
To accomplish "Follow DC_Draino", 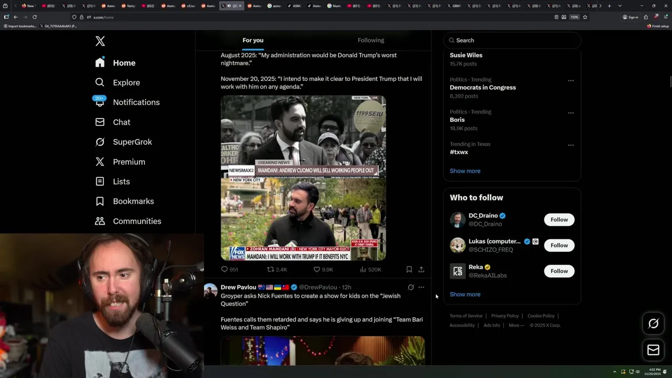I will point(559,219).
